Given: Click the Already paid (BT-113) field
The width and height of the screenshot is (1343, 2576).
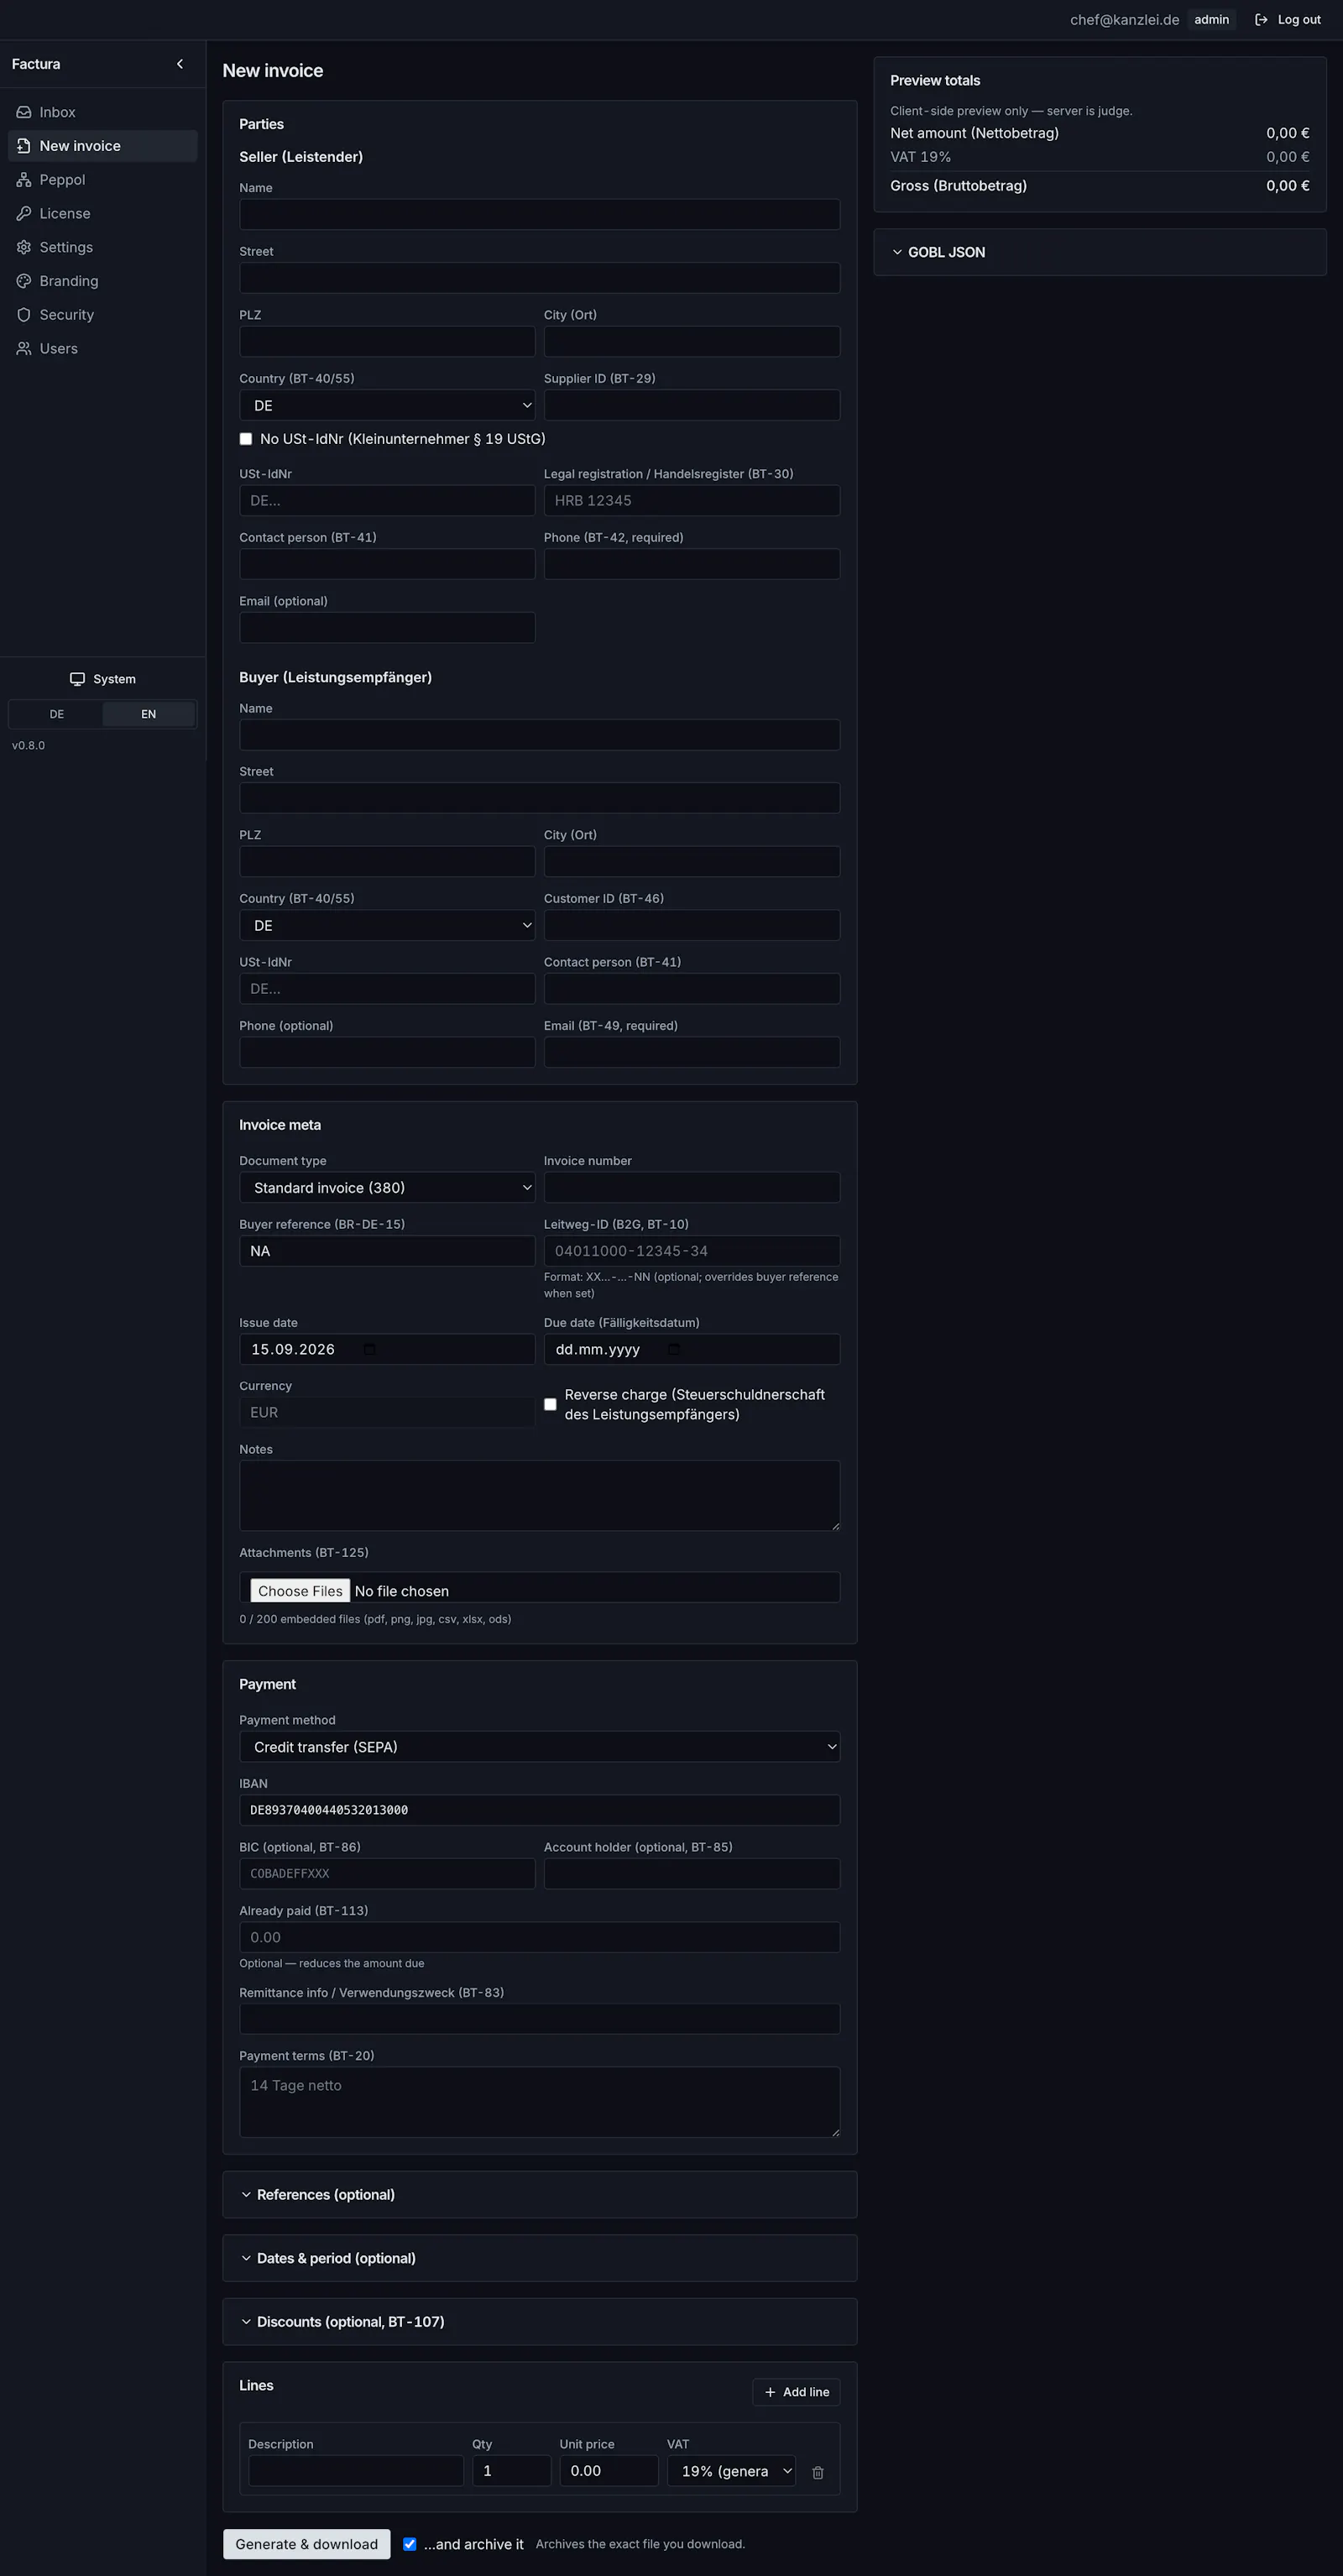Looking at the screenshot, I should [x=539, y=1937].
